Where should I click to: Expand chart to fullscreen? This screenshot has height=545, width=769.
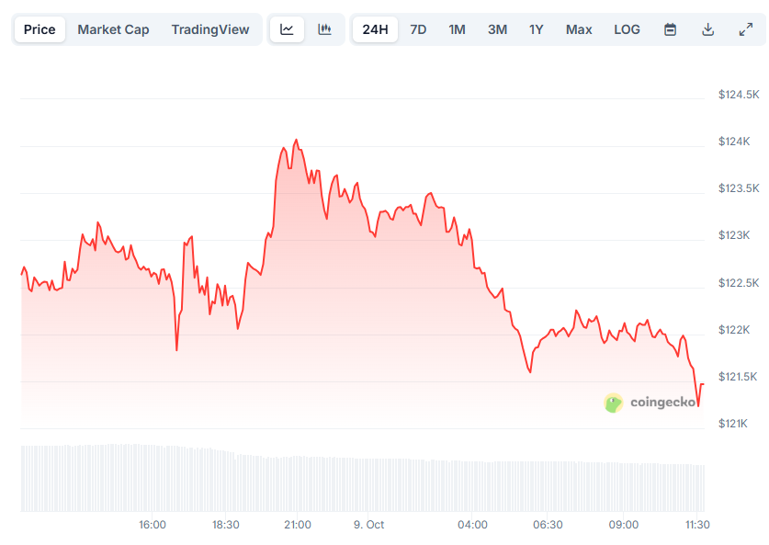point(745,29)
